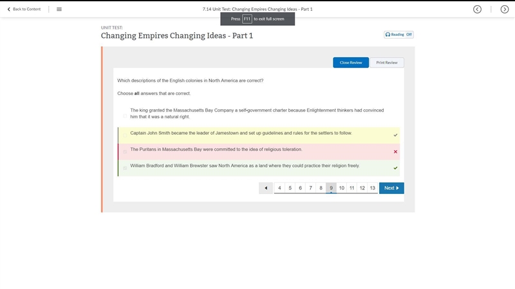
Task: Select question 13 in pagination
Action: (x=373, y=188)
